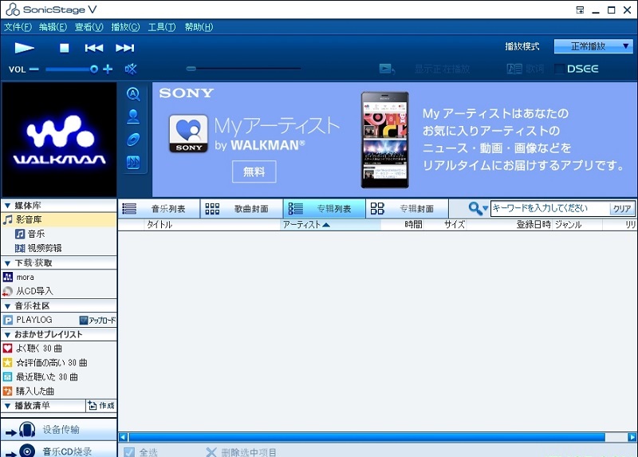Click the music note panel icon

pyautogui.click(x=133, y=163)
